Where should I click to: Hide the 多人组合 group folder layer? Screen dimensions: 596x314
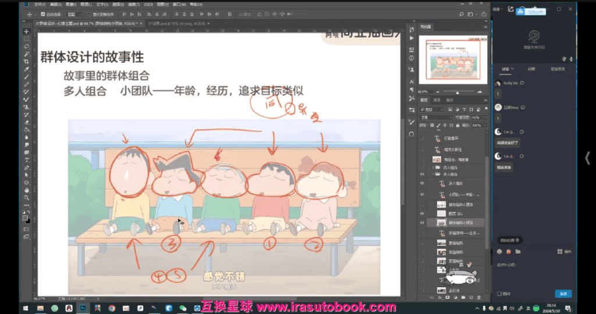pyautogui.click(x=422, y=174)
